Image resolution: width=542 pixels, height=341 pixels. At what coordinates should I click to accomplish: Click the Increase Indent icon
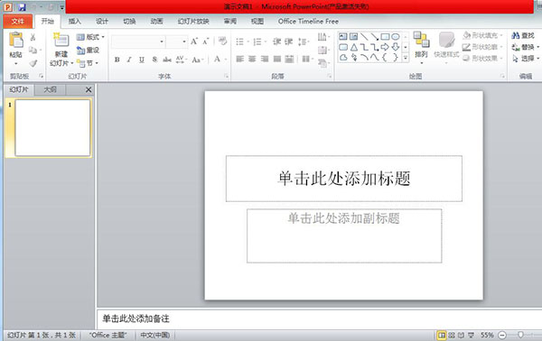coord(289,41)
